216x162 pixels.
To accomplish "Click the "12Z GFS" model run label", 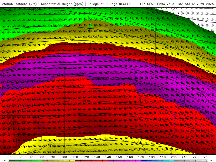I will 146,4.
